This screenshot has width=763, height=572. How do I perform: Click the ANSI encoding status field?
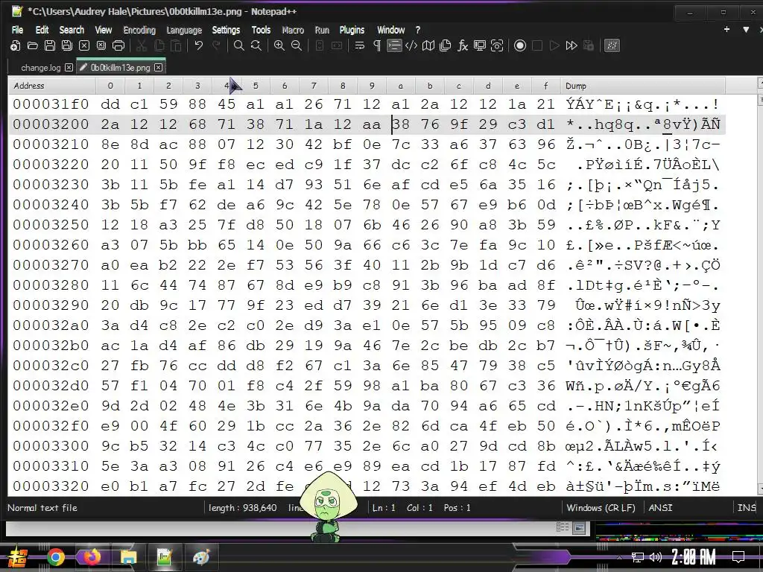tap(661, 508)
